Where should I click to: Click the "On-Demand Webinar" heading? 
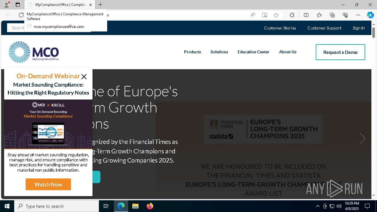click(x=48, y=76)
